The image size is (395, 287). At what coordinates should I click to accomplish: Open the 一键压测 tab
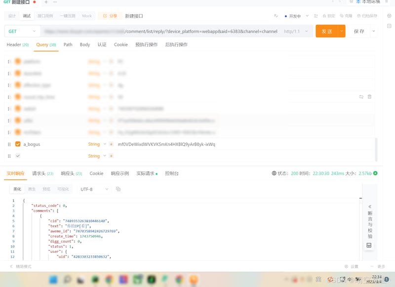(68, 16)
